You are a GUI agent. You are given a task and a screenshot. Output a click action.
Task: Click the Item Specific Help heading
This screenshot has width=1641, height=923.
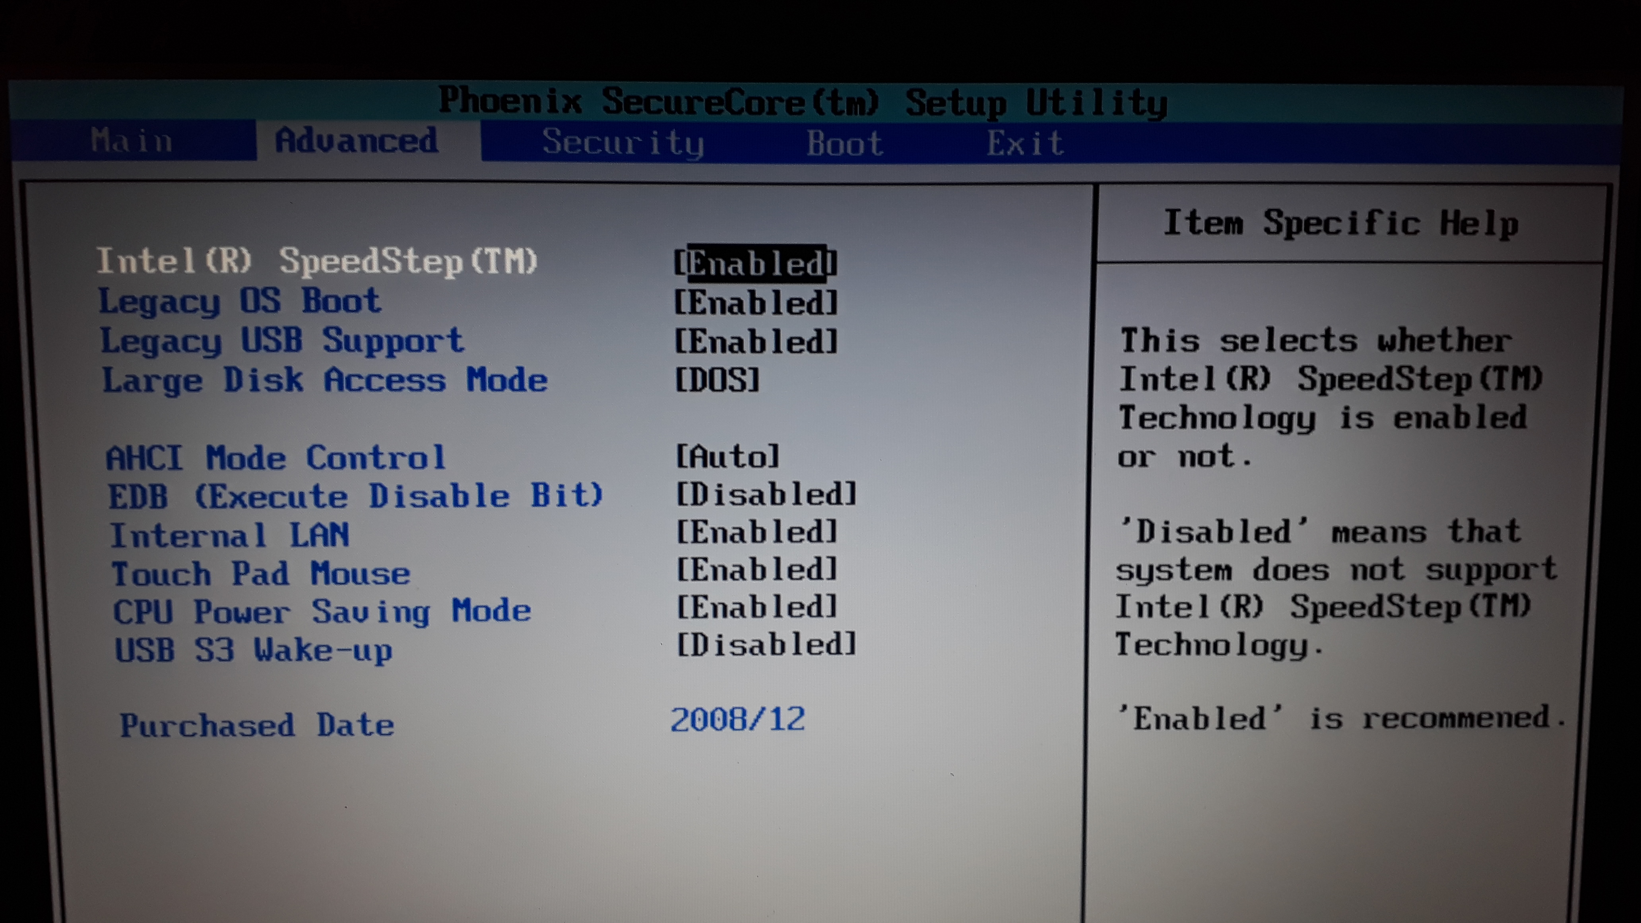[1341, 223]
